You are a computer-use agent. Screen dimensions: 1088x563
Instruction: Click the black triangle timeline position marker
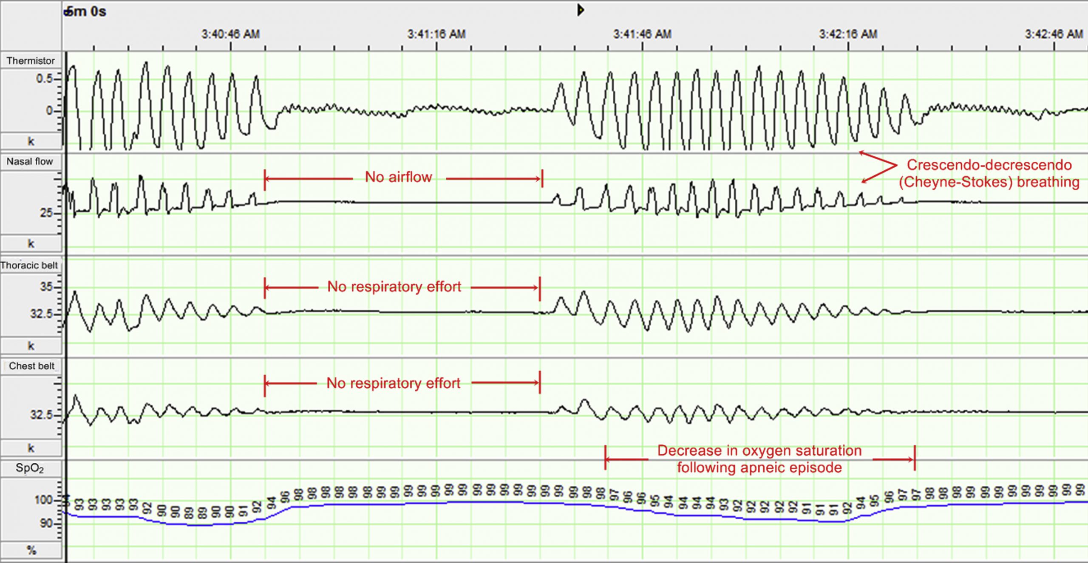[581, 10]
